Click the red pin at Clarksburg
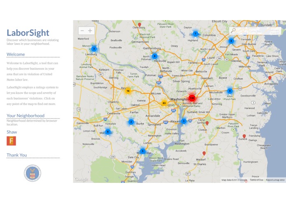The image size is (286, 203). (140, 25)
